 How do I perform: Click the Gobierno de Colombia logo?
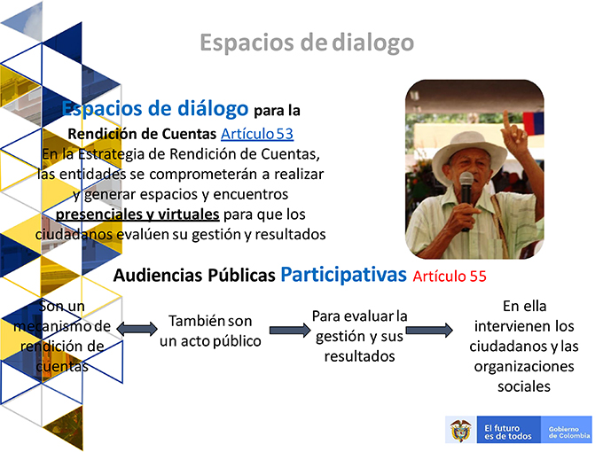pyautogui.click(x=569, y=432)
